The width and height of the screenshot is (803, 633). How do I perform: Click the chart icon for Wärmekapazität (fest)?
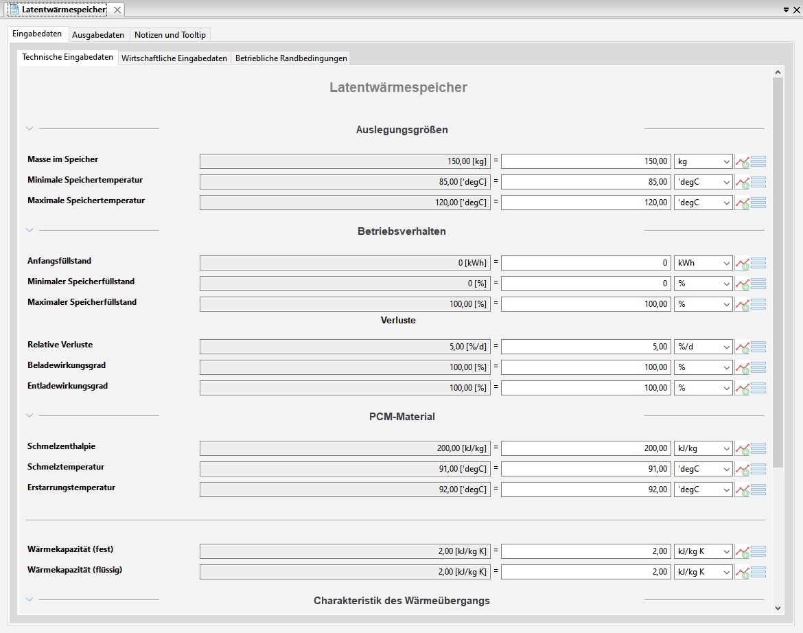742,551
